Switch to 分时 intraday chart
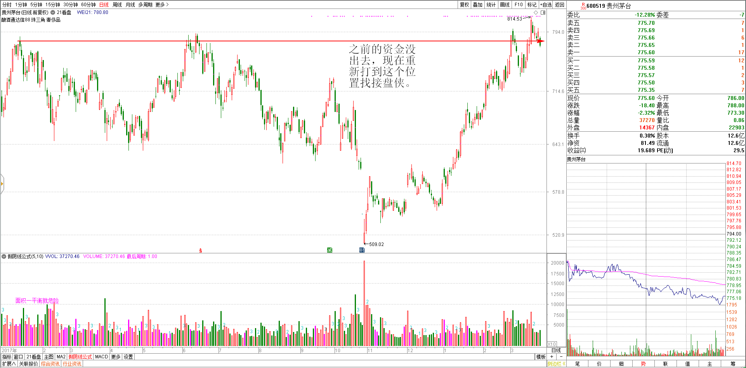Screen dimensions: 746x368 7,5
